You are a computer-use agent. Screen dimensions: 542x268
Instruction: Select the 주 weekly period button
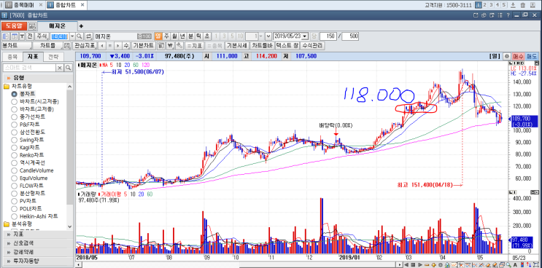(166, 36)
